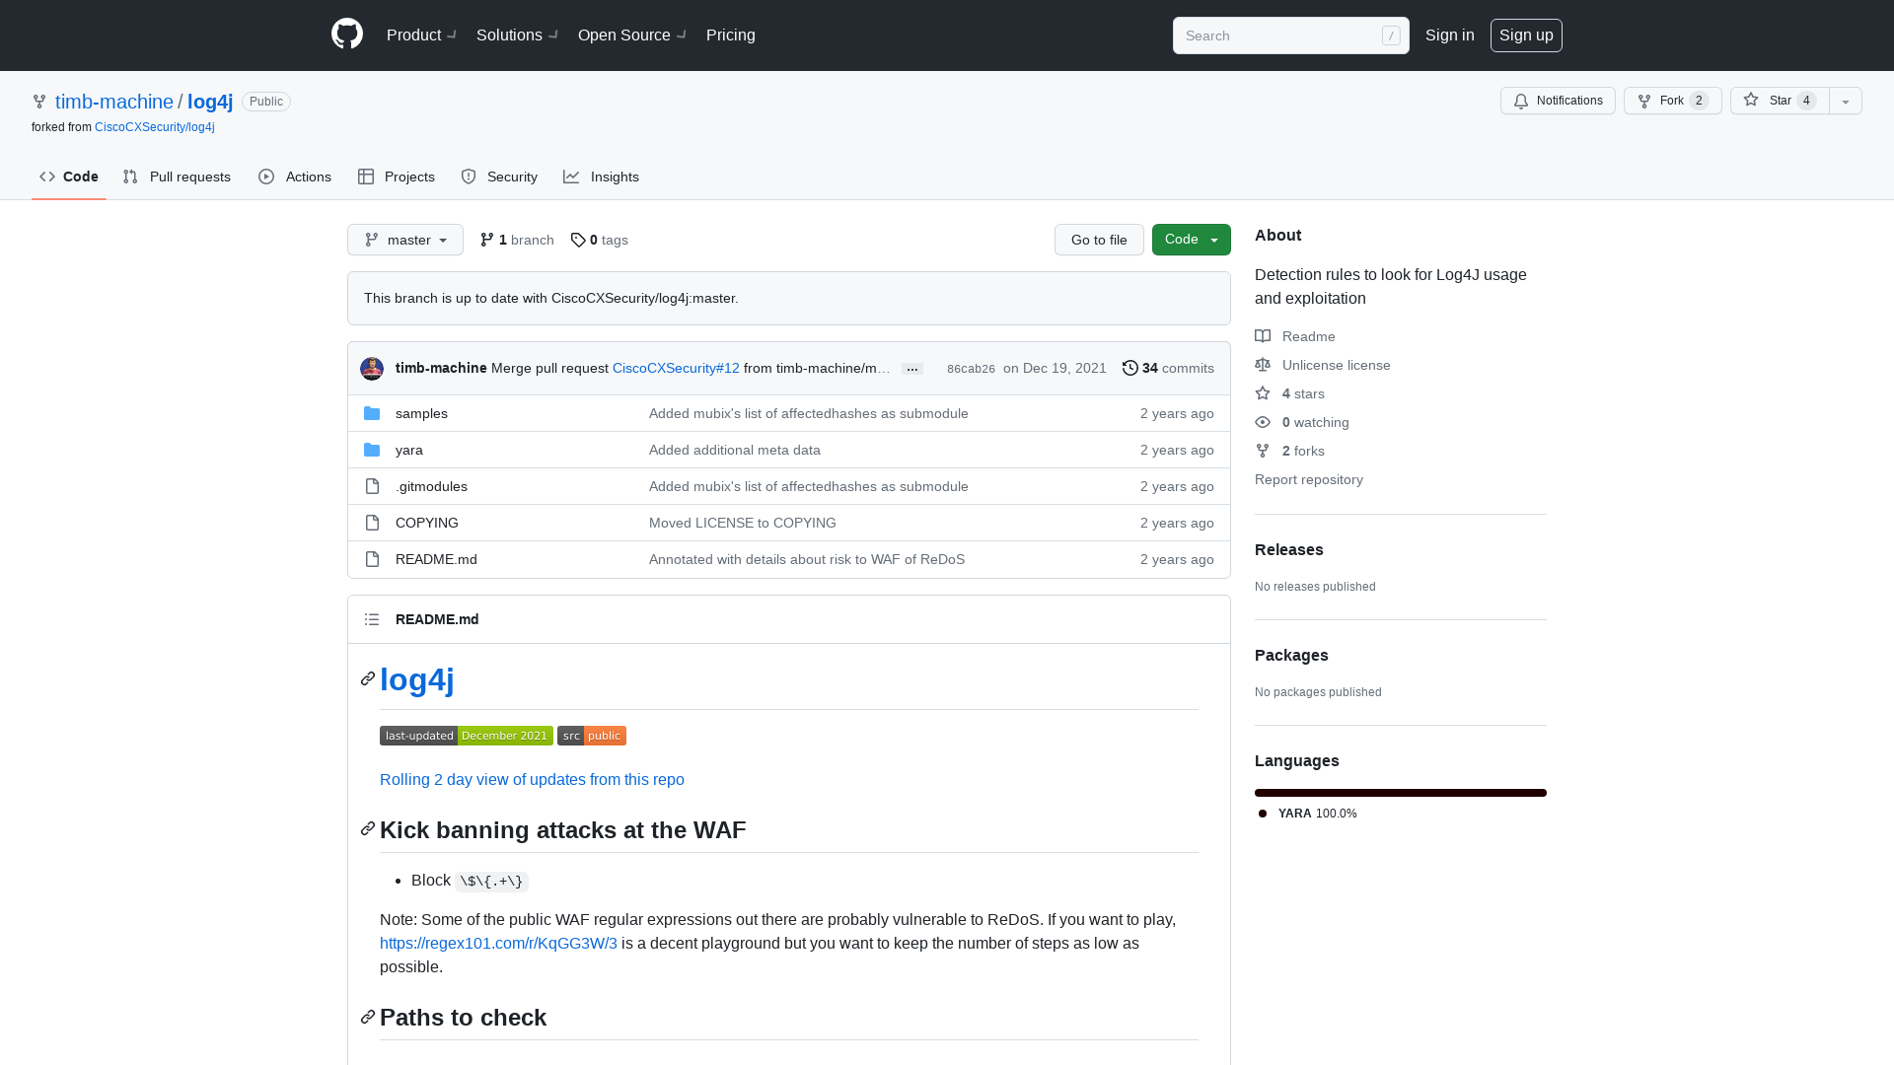Open Unlicense license link

tap(1323, 365)
